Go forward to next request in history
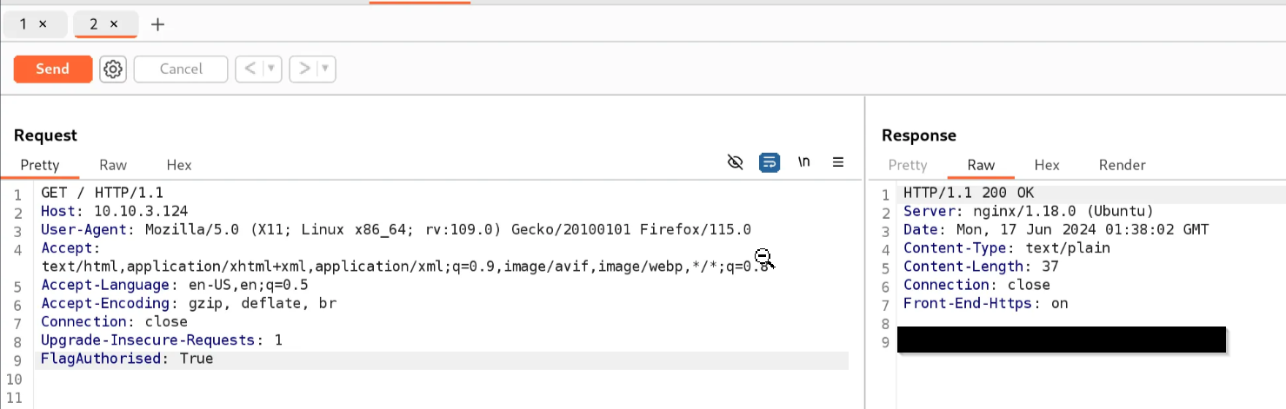Screen dimensions: 1286x409 (304, 69)
